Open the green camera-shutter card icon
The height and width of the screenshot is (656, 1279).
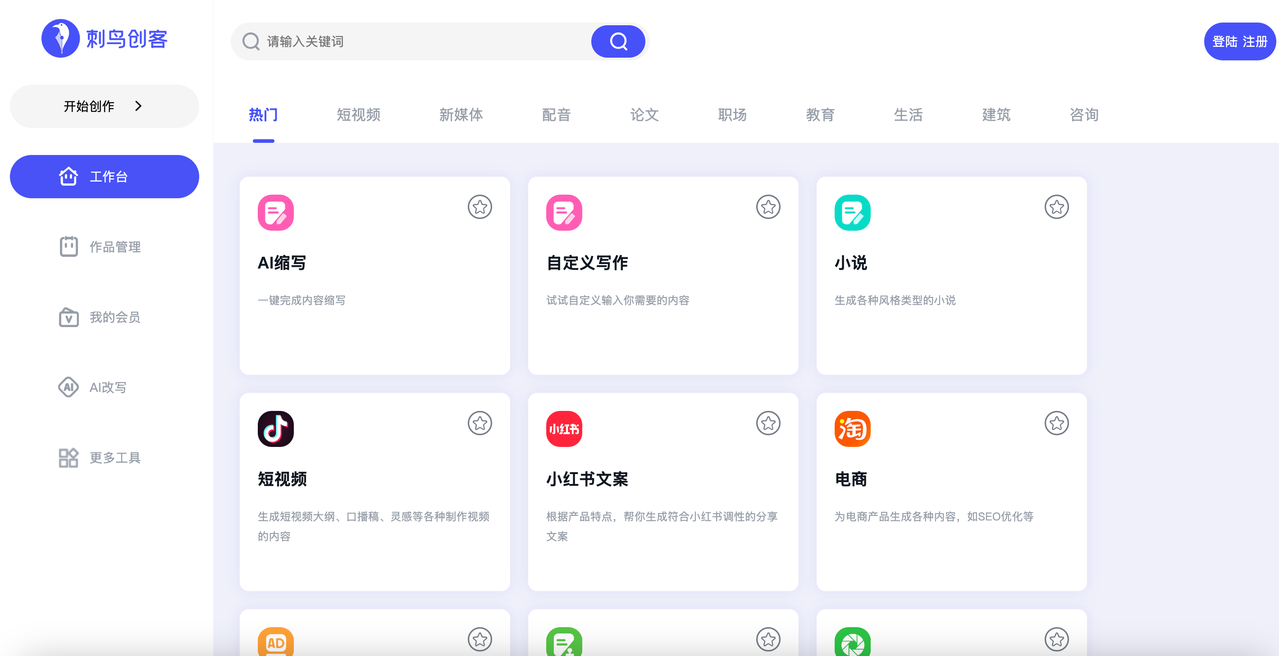tap(853, 642)
